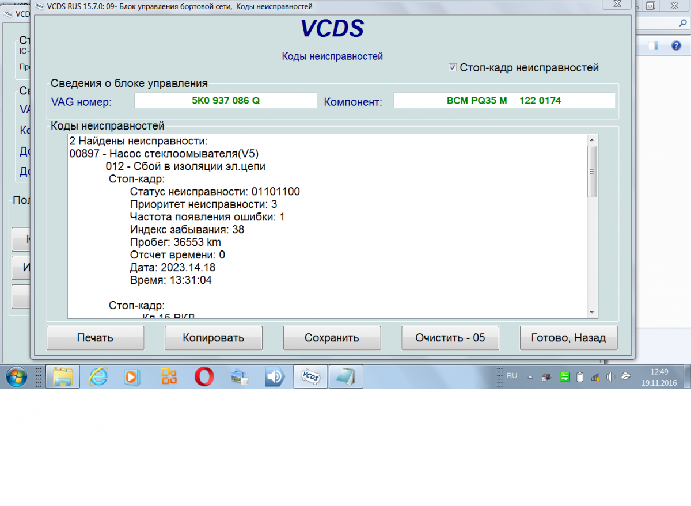Open the Windows Start menu orb
691x506 pixels.
pos(16,377)
